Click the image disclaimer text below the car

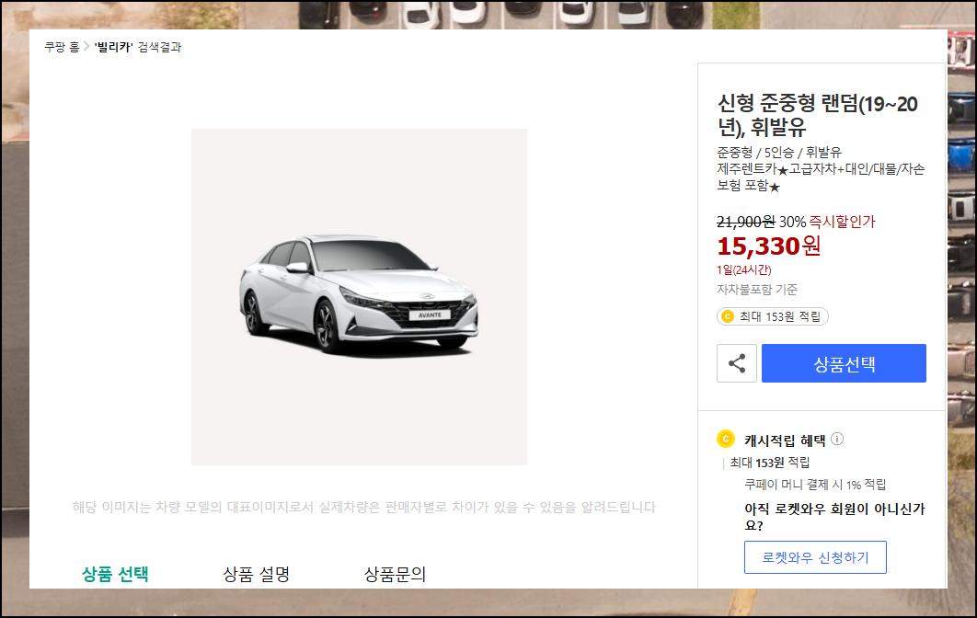[364, 507]
